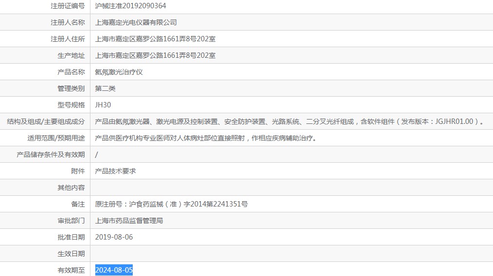Image resolution: width=493 pixels, height=276 pixels.
Task: Click the 注册人住所 address value
Action: point(155,39)
